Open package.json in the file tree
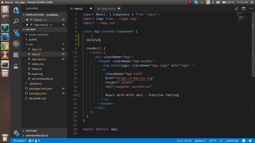 pyautogui.click(x=44, y=93)
